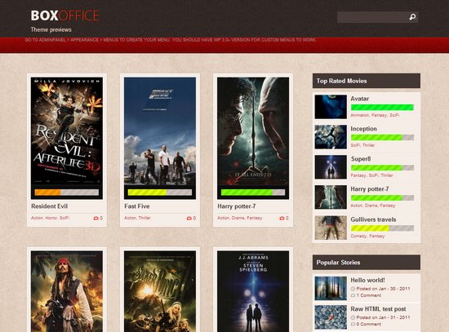Click Harry potter-7 card comment bubble icon
Image resolution: width=449 pixels, height=332 pixels.
pos(282,219)
